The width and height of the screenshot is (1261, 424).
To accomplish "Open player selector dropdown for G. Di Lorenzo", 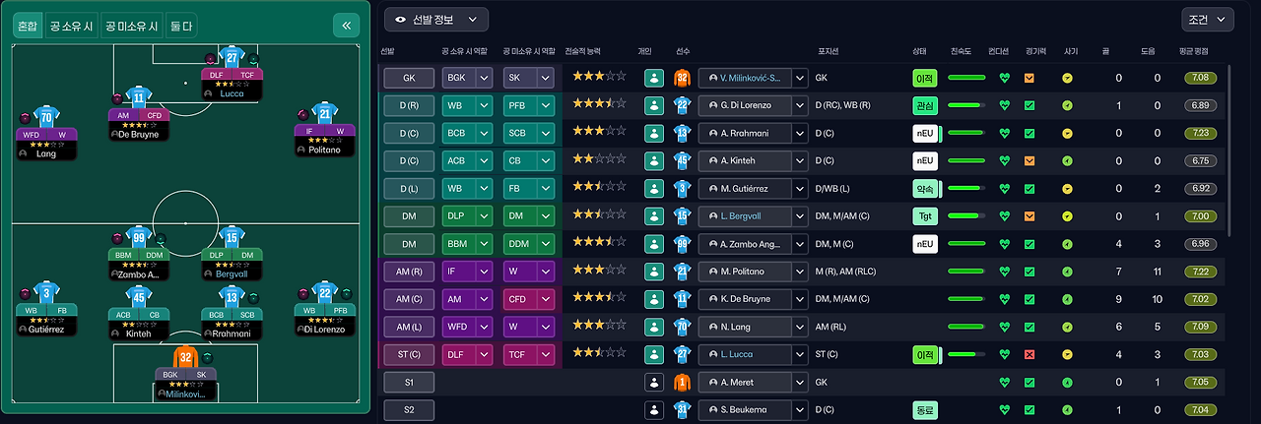I will [x=799, y=105].
